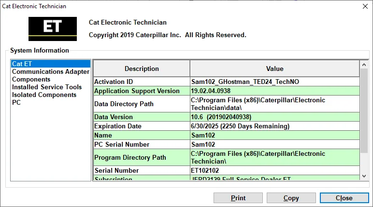Click the Cat ET logo image
373x207 pixels.
pos(52,28)
